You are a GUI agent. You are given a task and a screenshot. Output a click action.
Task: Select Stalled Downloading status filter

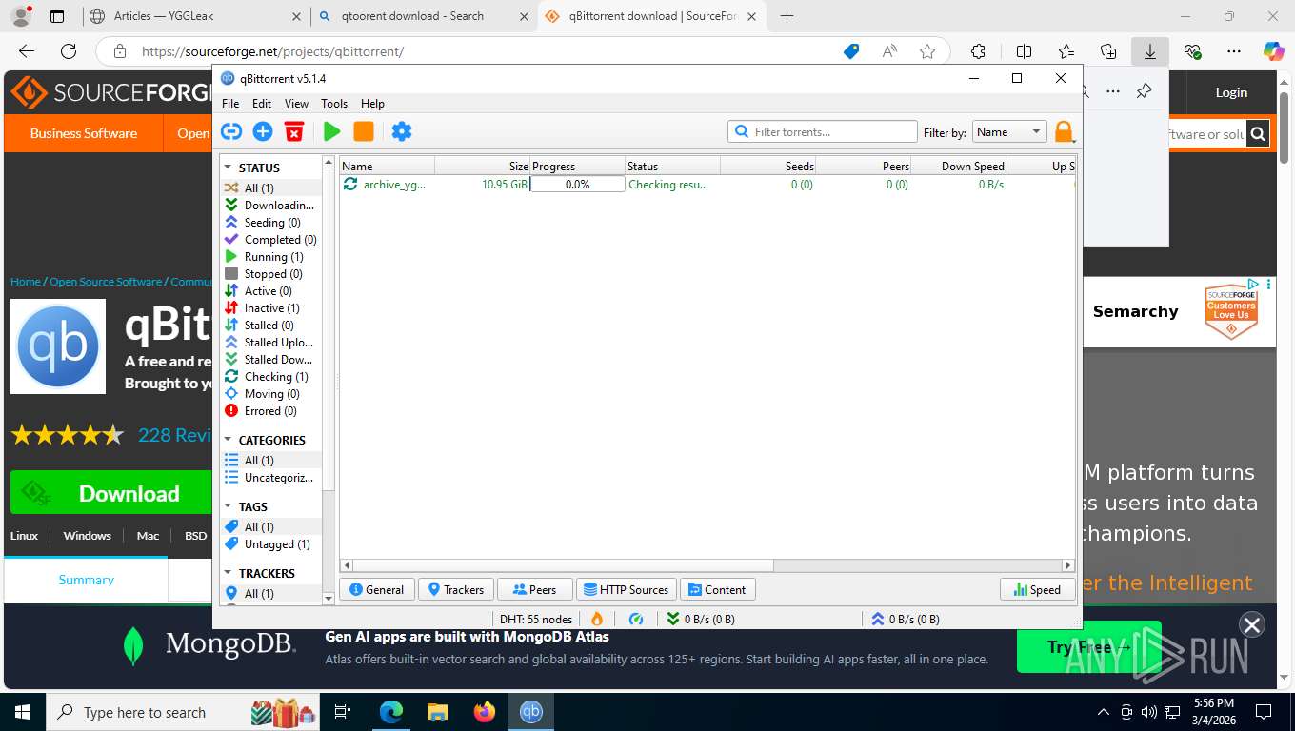270,360
